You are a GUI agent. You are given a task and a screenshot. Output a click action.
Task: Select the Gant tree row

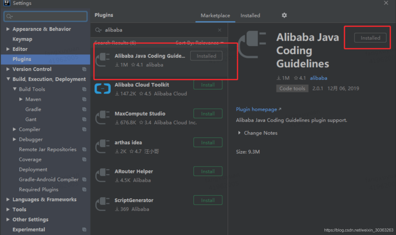pyautogui.click(x=46, y=119)
